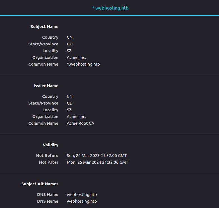Screen dimensions: 219x208
Task: Click the Acme Root CA common name
Action: 80,123
